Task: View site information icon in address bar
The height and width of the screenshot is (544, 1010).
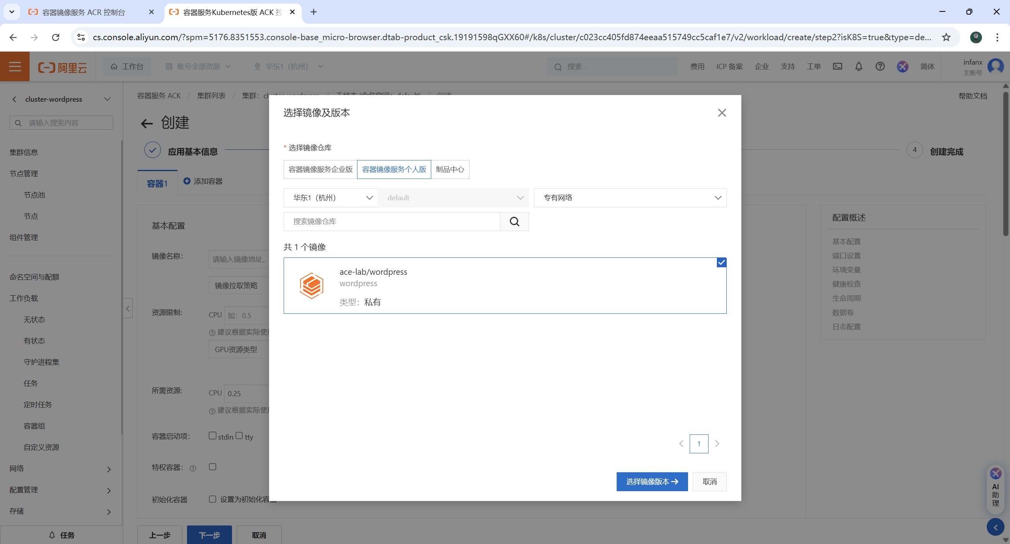Action: (81, 37)
